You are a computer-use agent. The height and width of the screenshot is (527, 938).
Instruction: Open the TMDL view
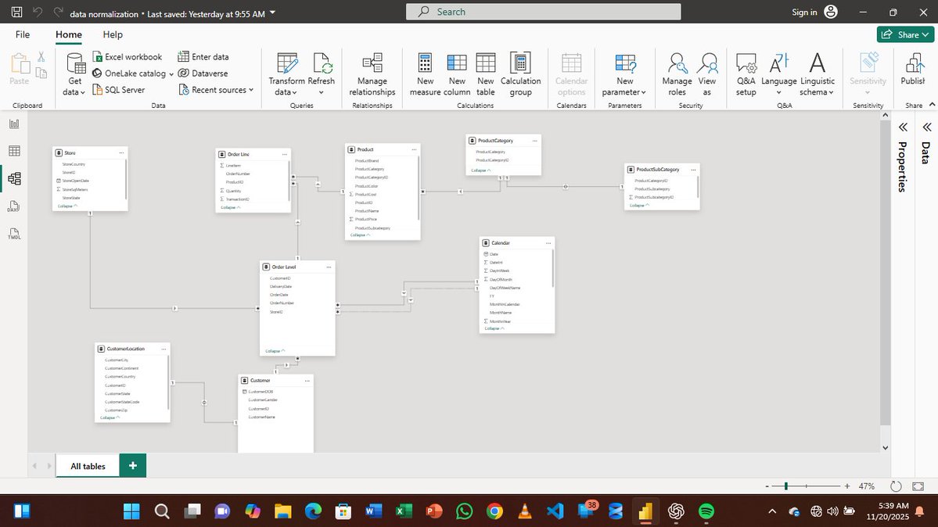[14, 233]
